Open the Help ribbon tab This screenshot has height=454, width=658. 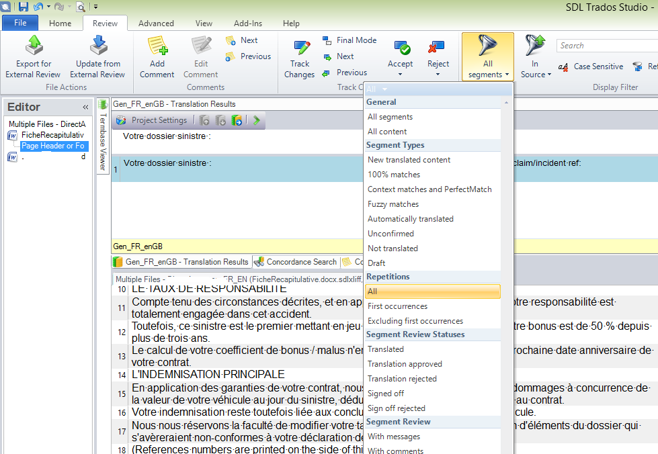[291, 24]
